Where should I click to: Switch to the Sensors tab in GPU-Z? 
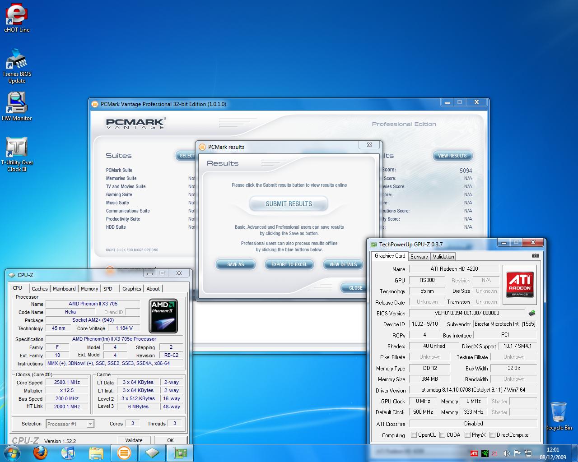419,256
